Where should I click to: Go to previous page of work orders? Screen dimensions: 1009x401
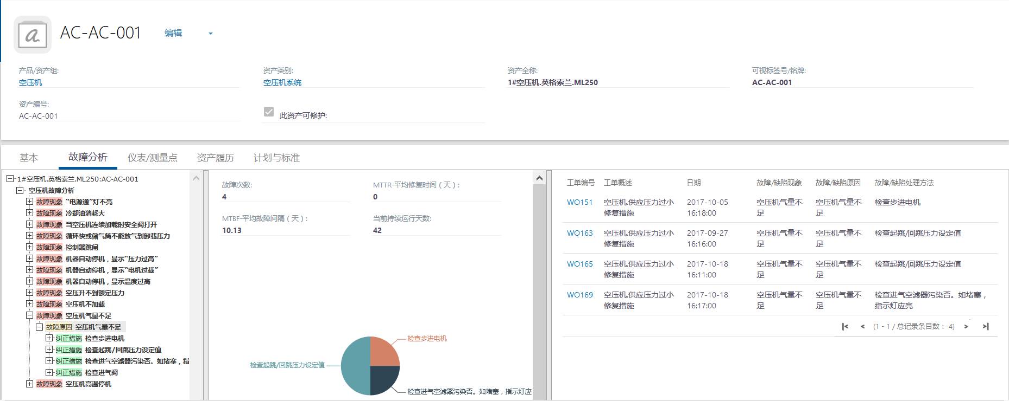[862, 326]
